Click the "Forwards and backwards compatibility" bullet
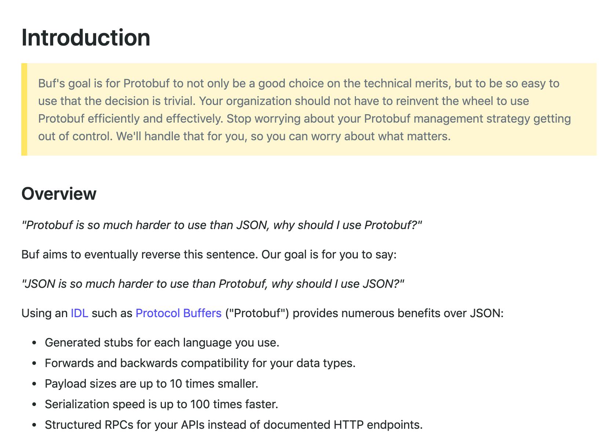This screenshot has width=615, height=442. coord(200,363)
